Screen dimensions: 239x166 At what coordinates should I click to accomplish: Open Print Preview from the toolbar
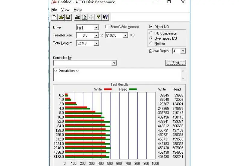(x=84, y=17)
